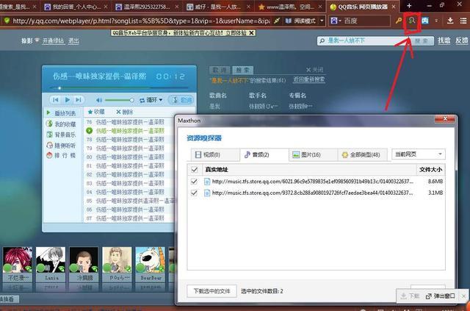Uncheck the 8.6MB audio file checkbox
470x311 pixels.
[195, 182]
